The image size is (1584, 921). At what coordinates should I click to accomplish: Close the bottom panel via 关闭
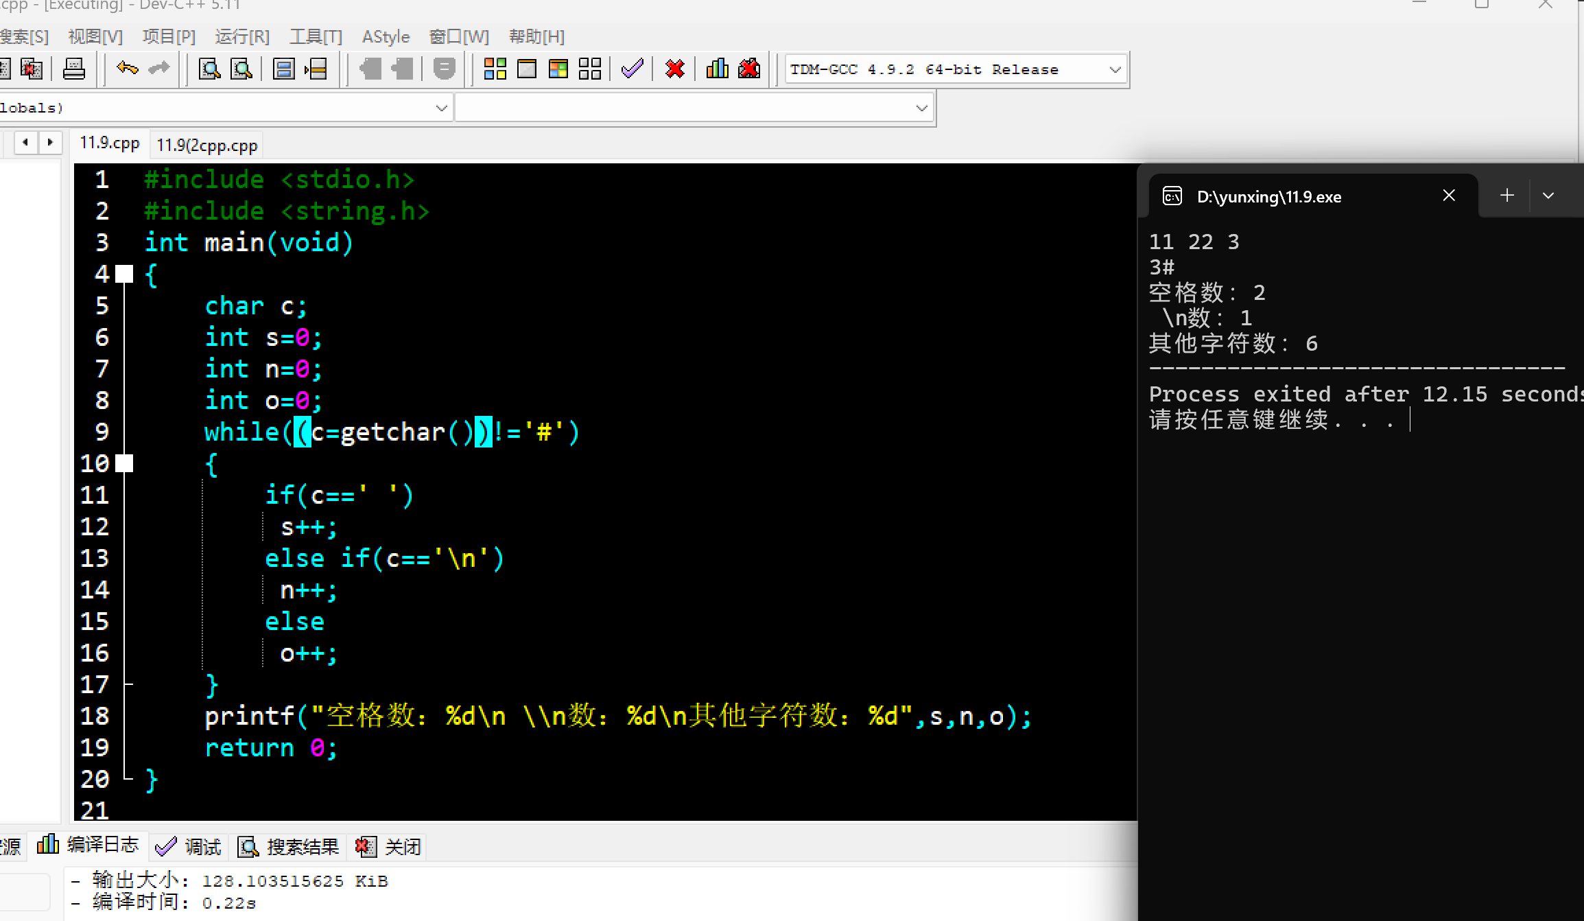(x=388, y=846)
